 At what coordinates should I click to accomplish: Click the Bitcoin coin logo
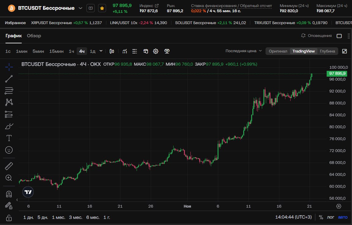point(12,8)
